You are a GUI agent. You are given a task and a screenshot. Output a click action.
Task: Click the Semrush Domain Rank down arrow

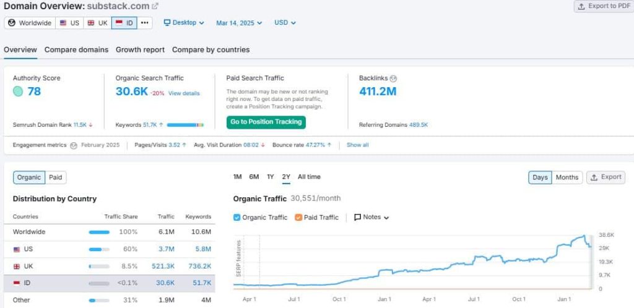click(x=90, y=125)
